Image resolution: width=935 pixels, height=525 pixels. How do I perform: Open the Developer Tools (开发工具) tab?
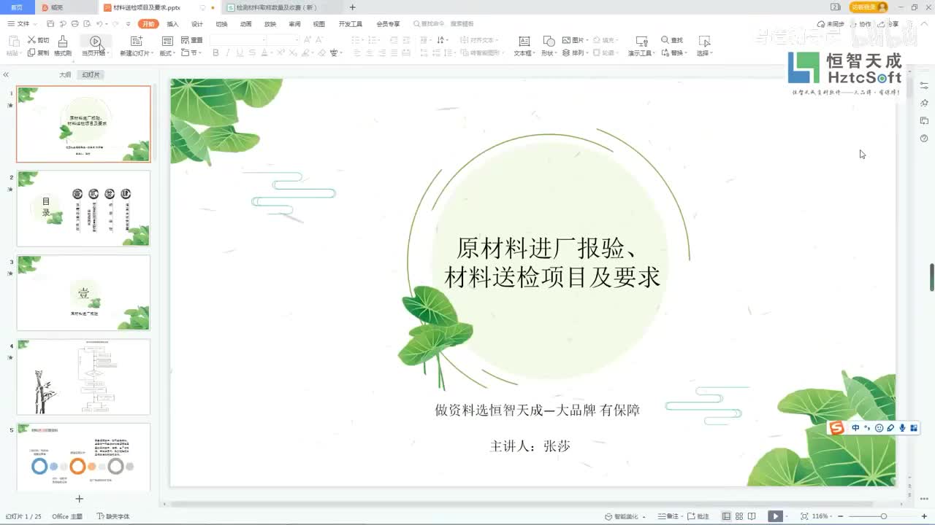[x=351, y=24]
